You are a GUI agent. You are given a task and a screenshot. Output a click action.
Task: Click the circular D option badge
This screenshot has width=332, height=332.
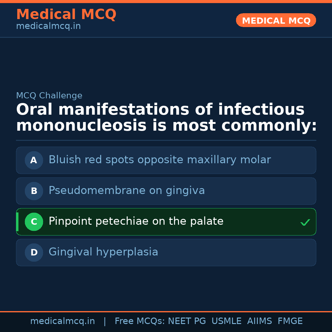tap(34, 252)
